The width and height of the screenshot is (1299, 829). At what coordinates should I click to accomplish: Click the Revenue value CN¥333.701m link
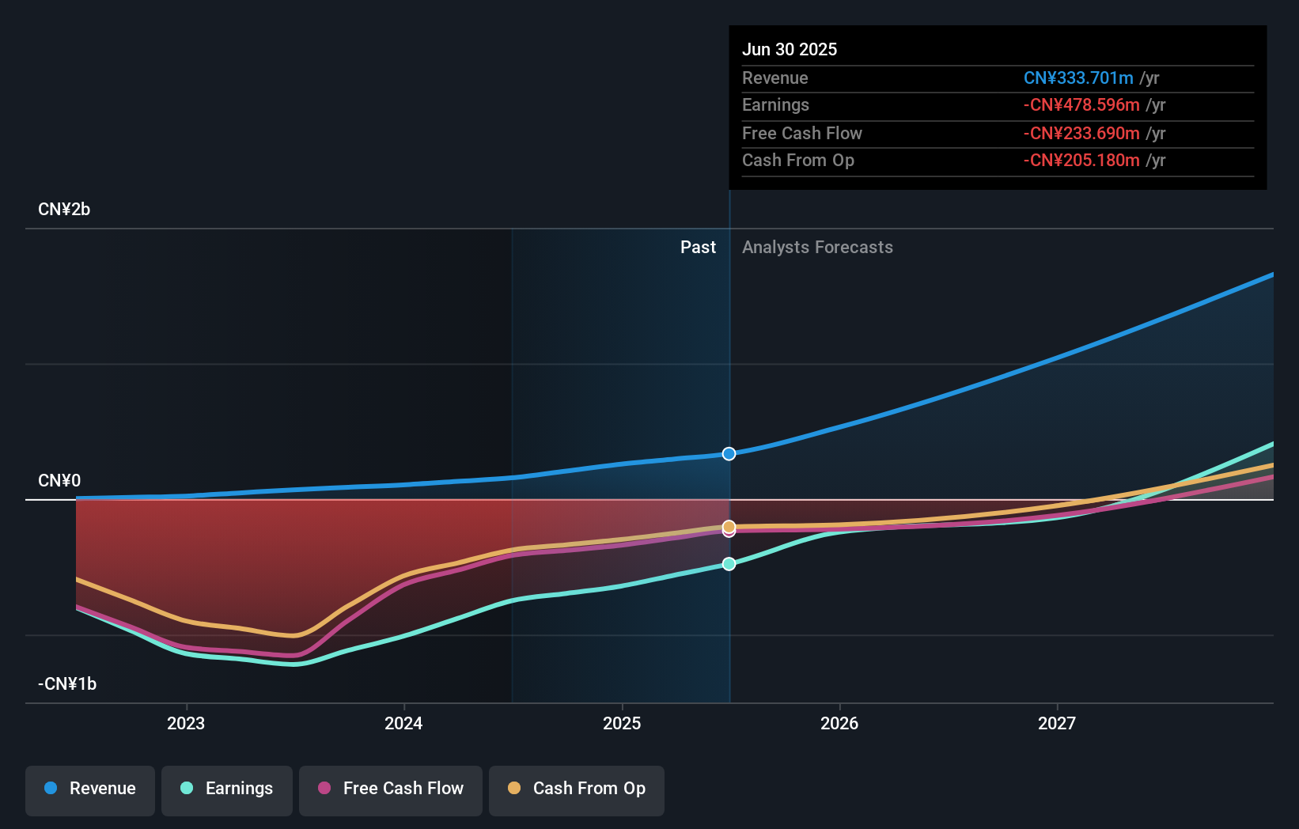pyautogui.click(x=1078, y=78)
